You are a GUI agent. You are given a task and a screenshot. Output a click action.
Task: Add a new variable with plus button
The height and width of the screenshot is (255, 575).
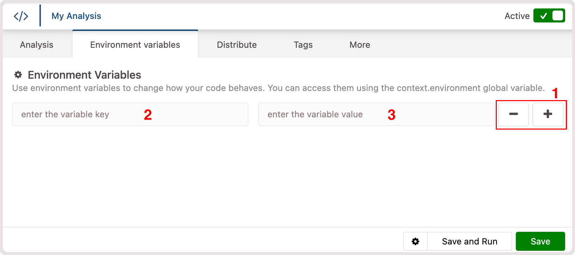coord(548,114)
